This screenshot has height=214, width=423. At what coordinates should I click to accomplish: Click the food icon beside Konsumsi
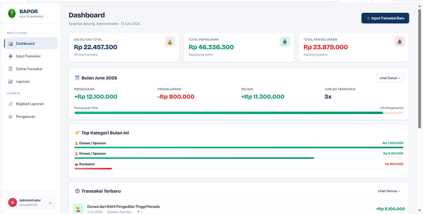coord(76,164)
